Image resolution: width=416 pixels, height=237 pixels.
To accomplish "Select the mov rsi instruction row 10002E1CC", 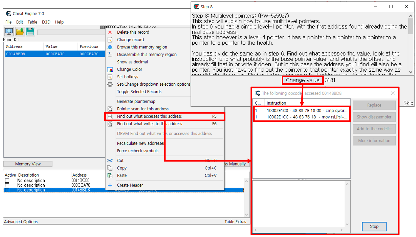I will click(301, 117).
